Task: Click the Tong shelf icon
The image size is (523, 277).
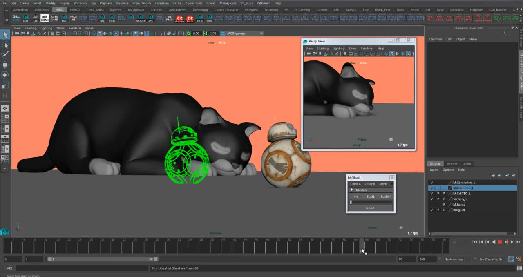Action: [209, 18]
